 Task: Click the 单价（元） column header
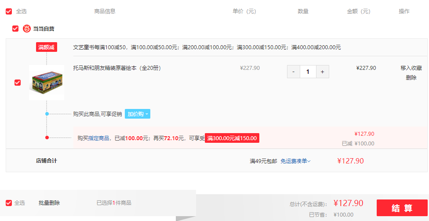[244, 11]
